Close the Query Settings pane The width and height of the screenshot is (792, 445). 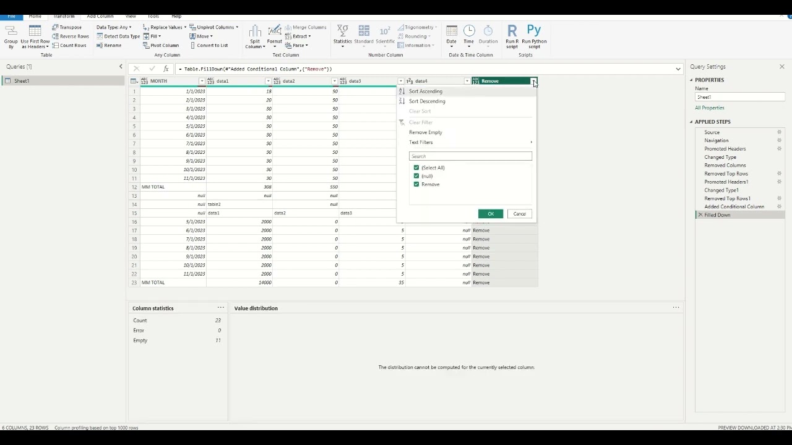point(781,67)
